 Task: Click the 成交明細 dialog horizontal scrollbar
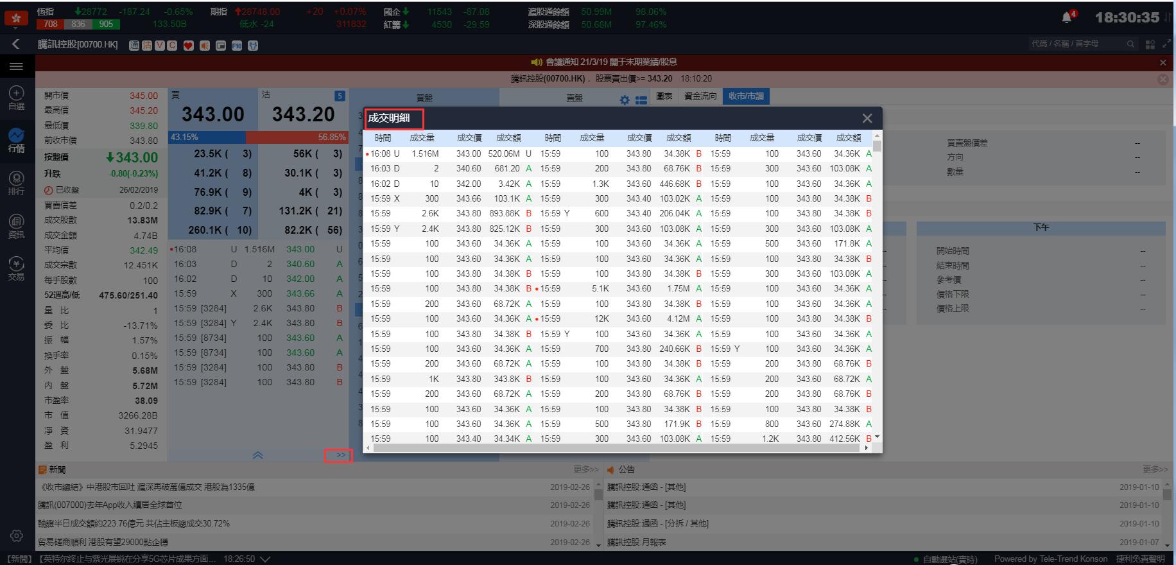coord(616,448)
